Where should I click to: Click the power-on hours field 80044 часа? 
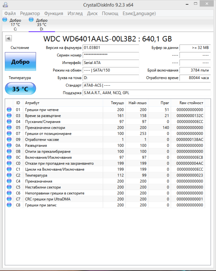(x=195, y=78)
